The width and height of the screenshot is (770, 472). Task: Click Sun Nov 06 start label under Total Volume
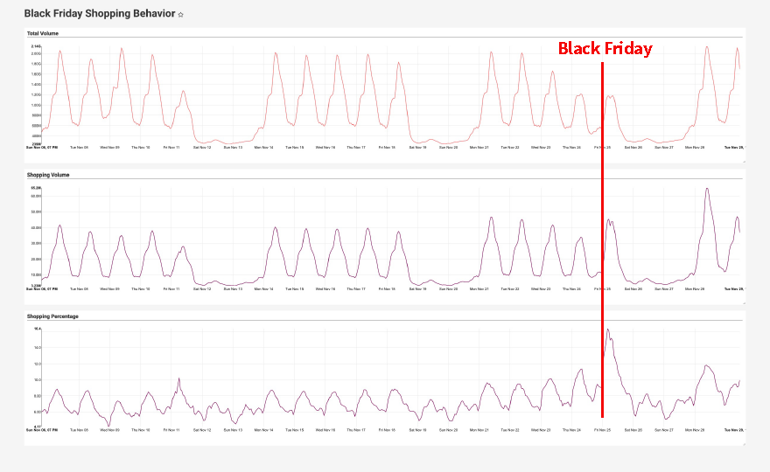(x=43, y=148)
